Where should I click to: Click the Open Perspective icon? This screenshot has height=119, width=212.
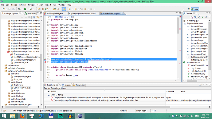click(189, 9)
